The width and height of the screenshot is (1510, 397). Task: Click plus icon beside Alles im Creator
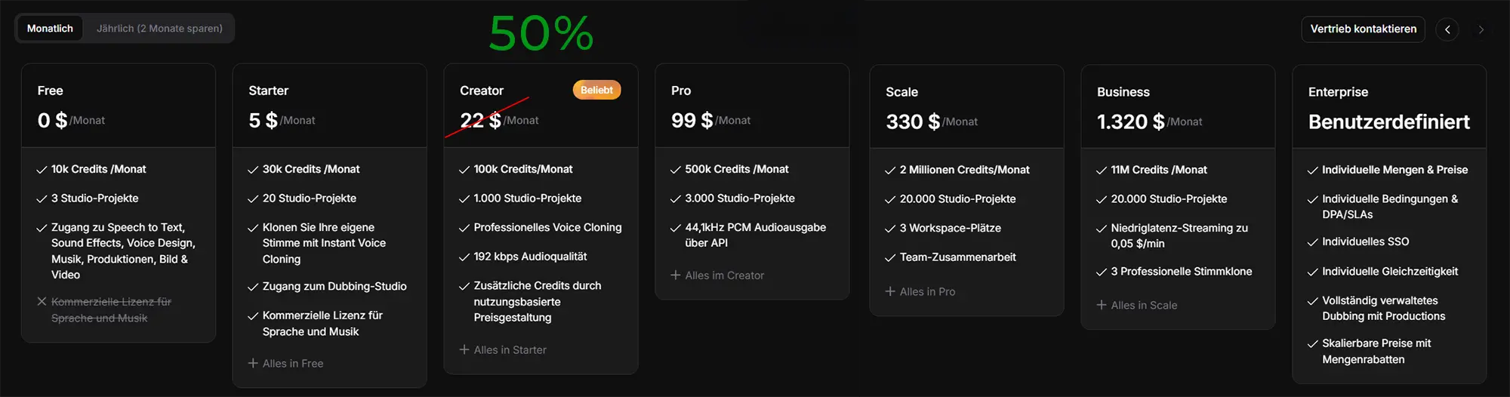pos(676,275)
